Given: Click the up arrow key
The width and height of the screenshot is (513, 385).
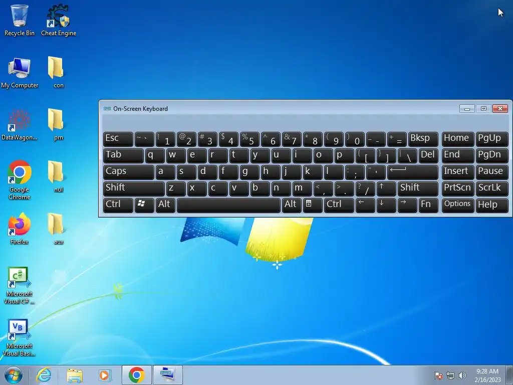Looking at the screenshot, I should pos(386,188).
